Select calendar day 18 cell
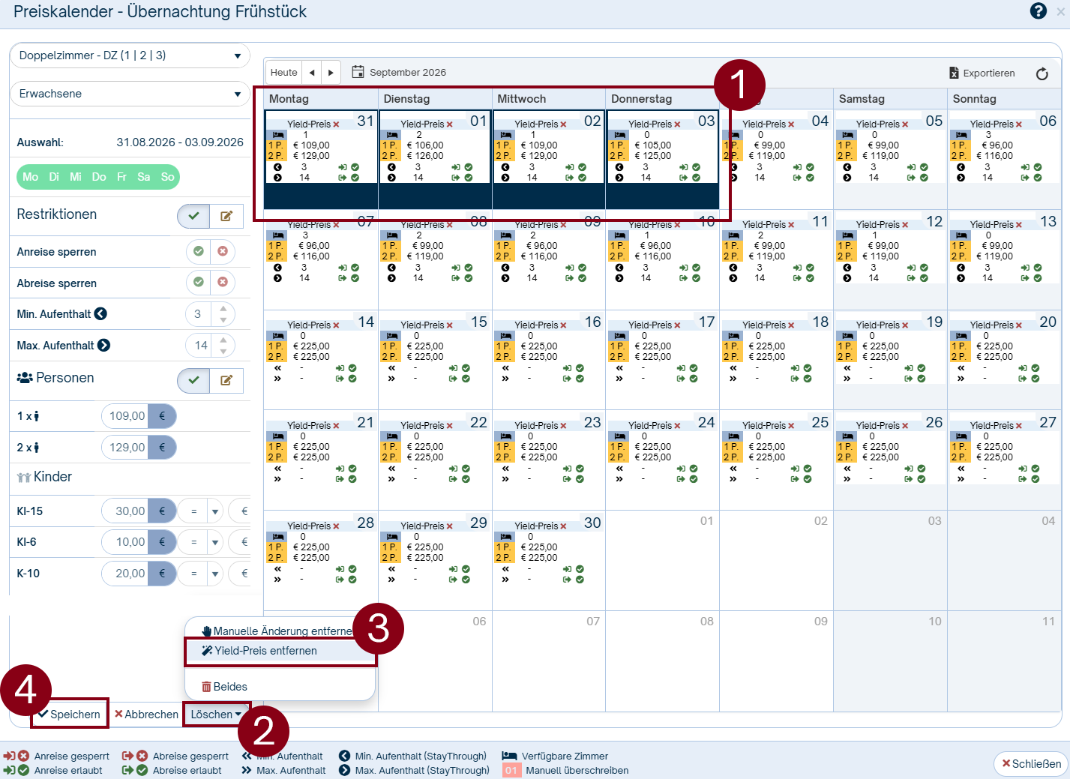This screenshot has width=1070, height=779. tap(776, 360)
